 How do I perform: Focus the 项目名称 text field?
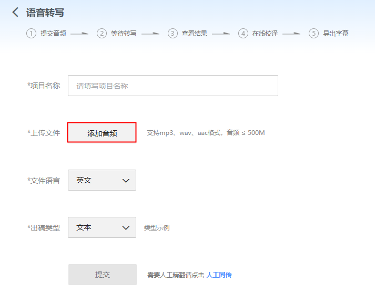click(x=173, y=86)
